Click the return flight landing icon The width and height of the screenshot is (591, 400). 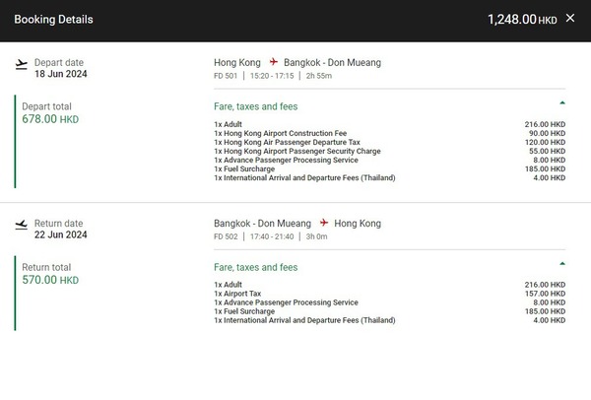click(x=22, y=225)
